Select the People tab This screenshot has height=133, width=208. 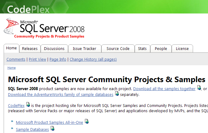tap(161, 49)
